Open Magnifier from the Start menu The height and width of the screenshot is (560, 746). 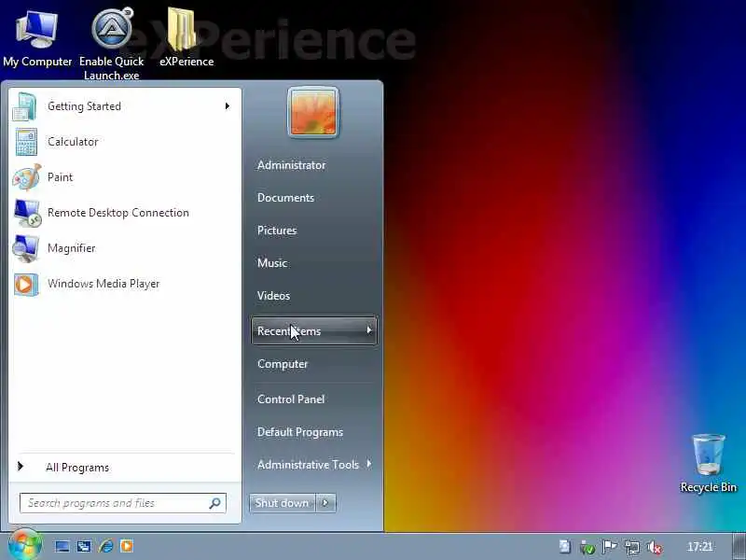(125, 248)
